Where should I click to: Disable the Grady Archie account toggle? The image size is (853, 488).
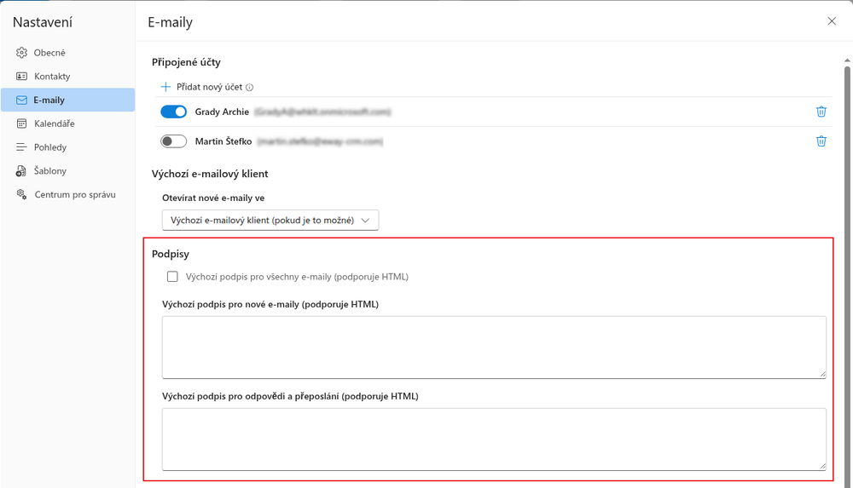click(173, 112)
